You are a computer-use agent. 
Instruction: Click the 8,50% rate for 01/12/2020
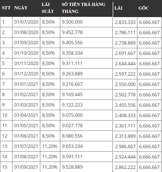pos(48,74)
